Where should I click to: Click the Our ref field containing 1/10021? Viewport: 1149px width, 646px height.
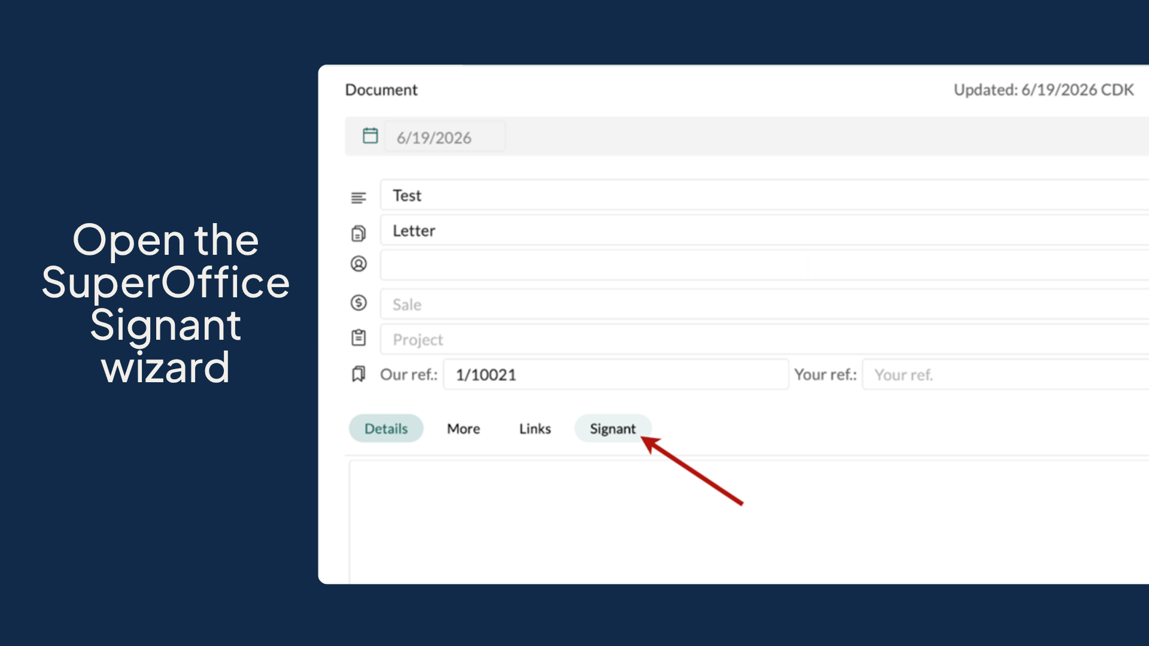[616, 374]
